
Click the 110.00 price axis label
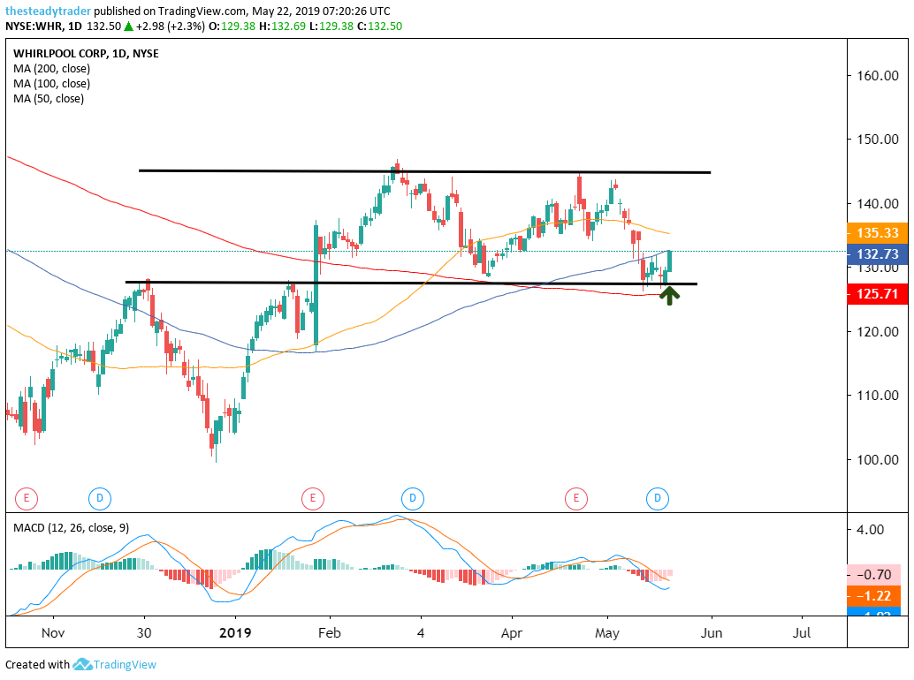click(x=877, y=396)
